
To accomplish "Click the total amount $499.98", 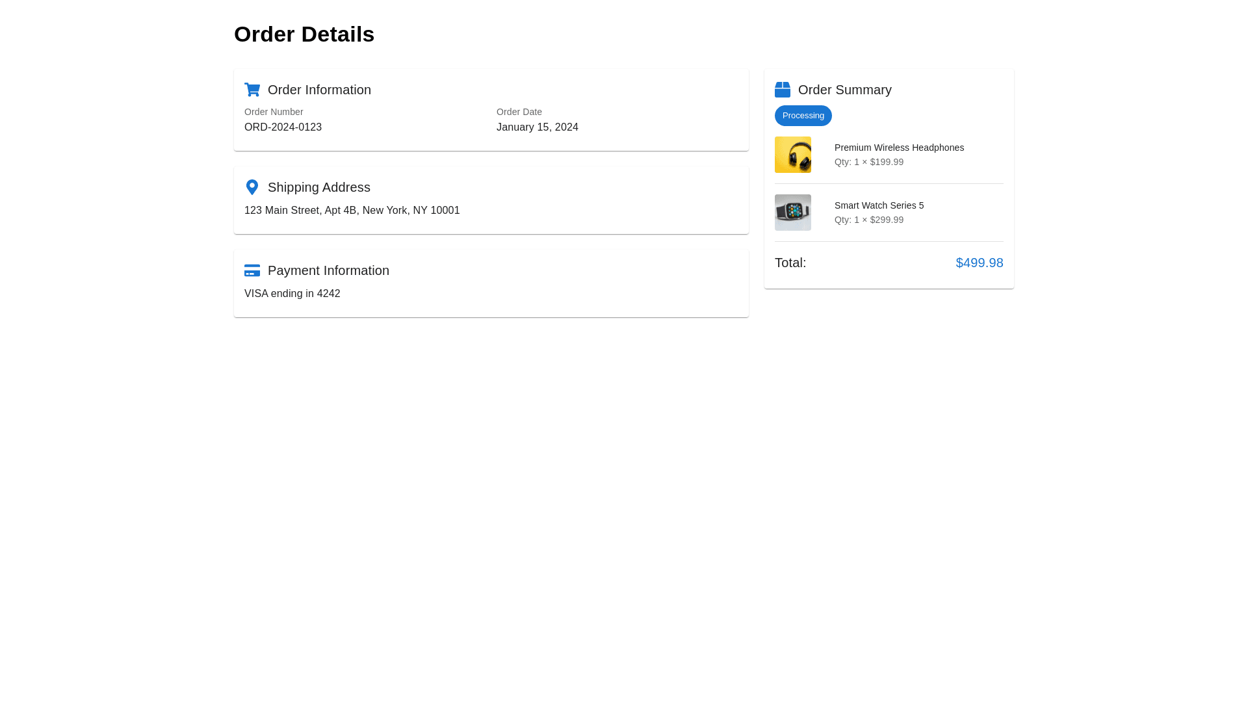I will click(x=979, y=263).
